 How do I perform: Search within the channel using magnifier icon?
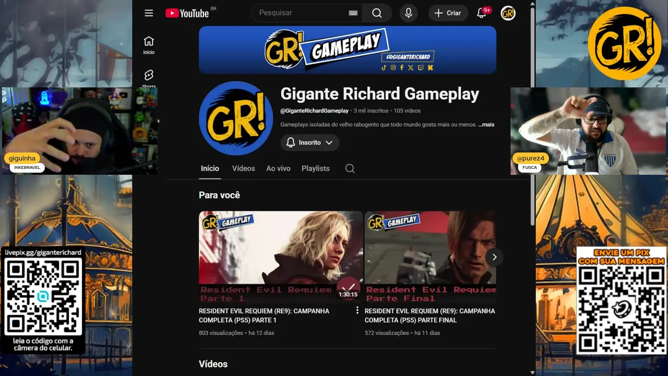click(x=350, y=168)
